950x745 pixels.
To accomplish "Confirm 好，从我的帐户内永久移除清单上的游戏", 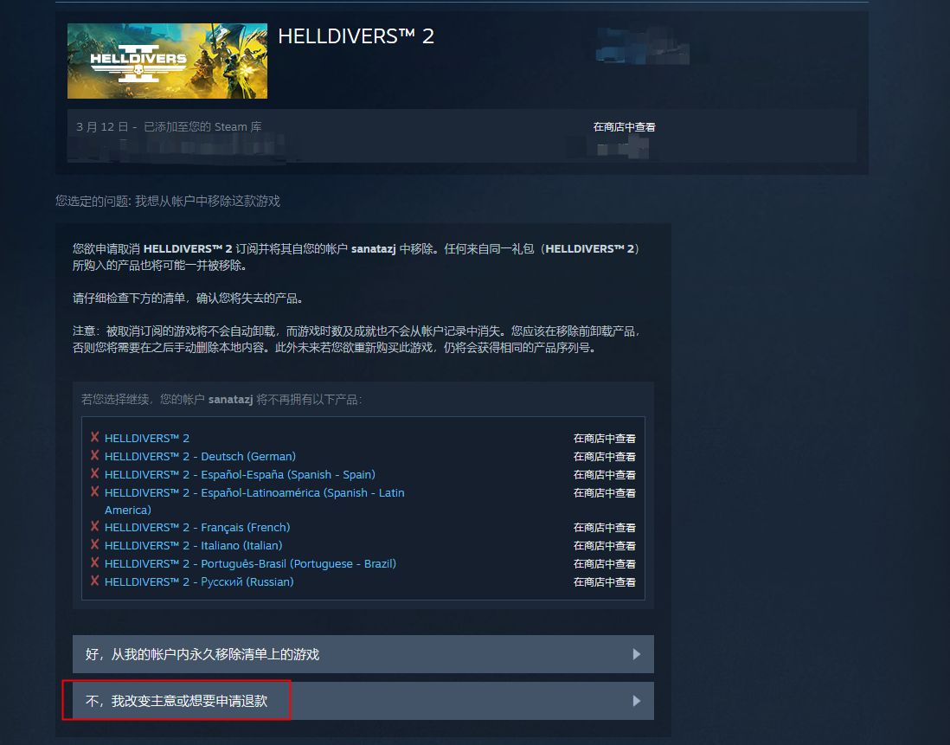I will [x=363, y=654].
